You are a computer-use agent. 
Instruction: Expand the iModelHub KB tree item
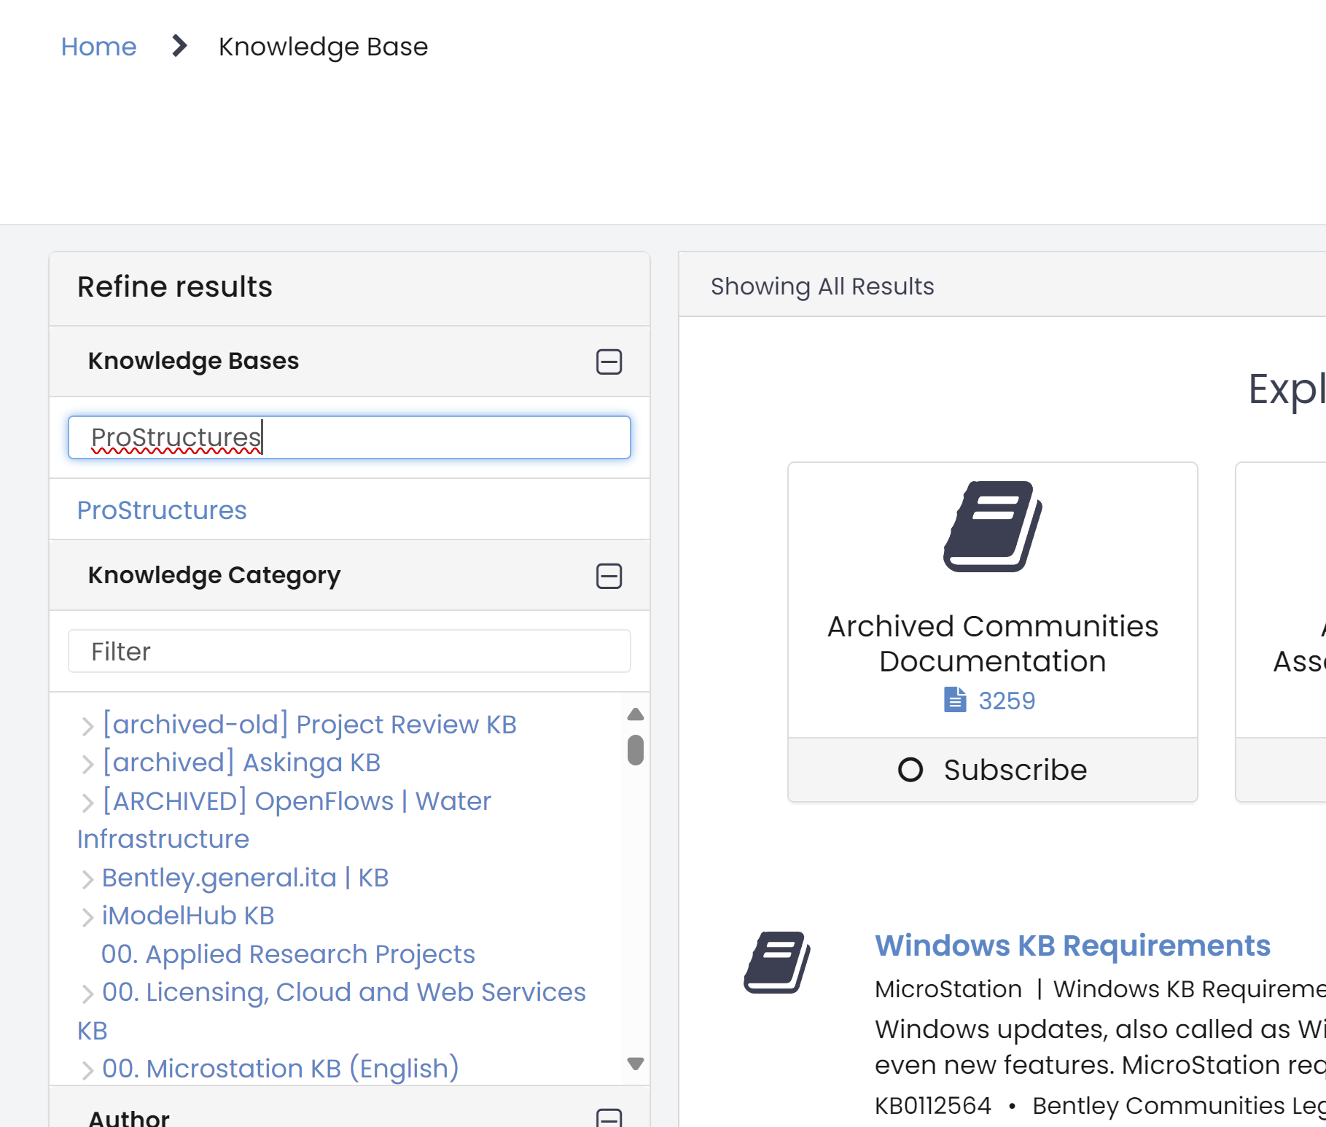point(87,917)
